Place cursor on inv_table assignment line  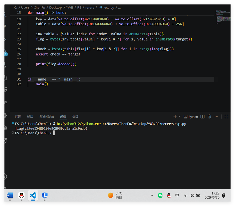point(100,34)
